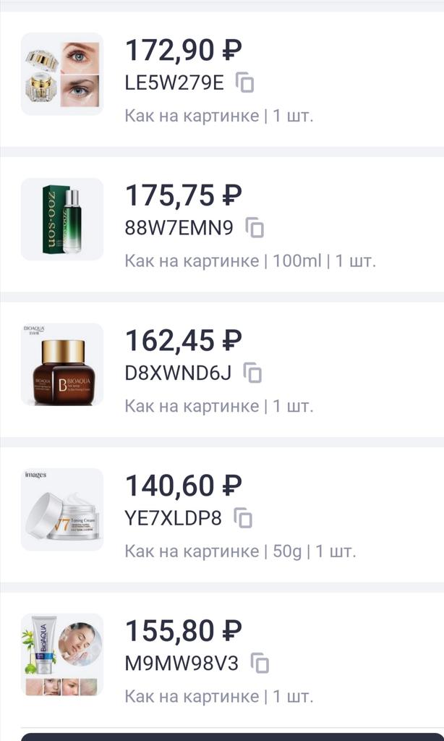Screen dimensions: 444x741
Task: Tap the code text LE5W279E
Action: click(174, 82)
